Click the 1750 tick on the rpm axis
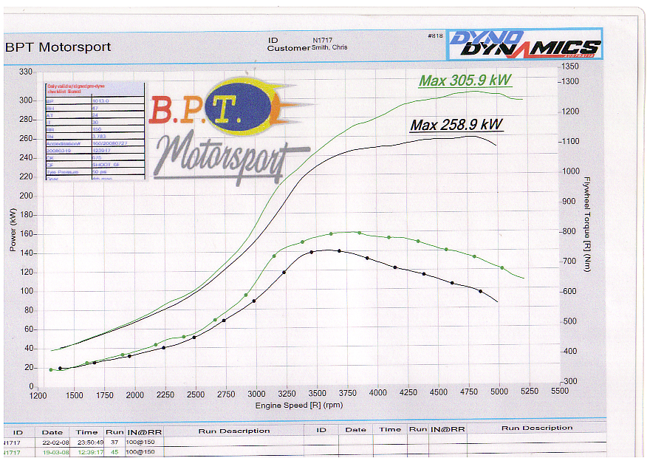Image resolution: width=647 pixels, height=458 pixels. [x=104, y=395]
